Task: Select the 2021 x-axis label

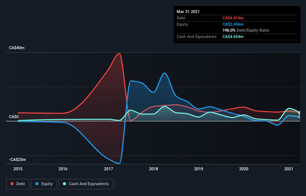Action: pos(289,169)
